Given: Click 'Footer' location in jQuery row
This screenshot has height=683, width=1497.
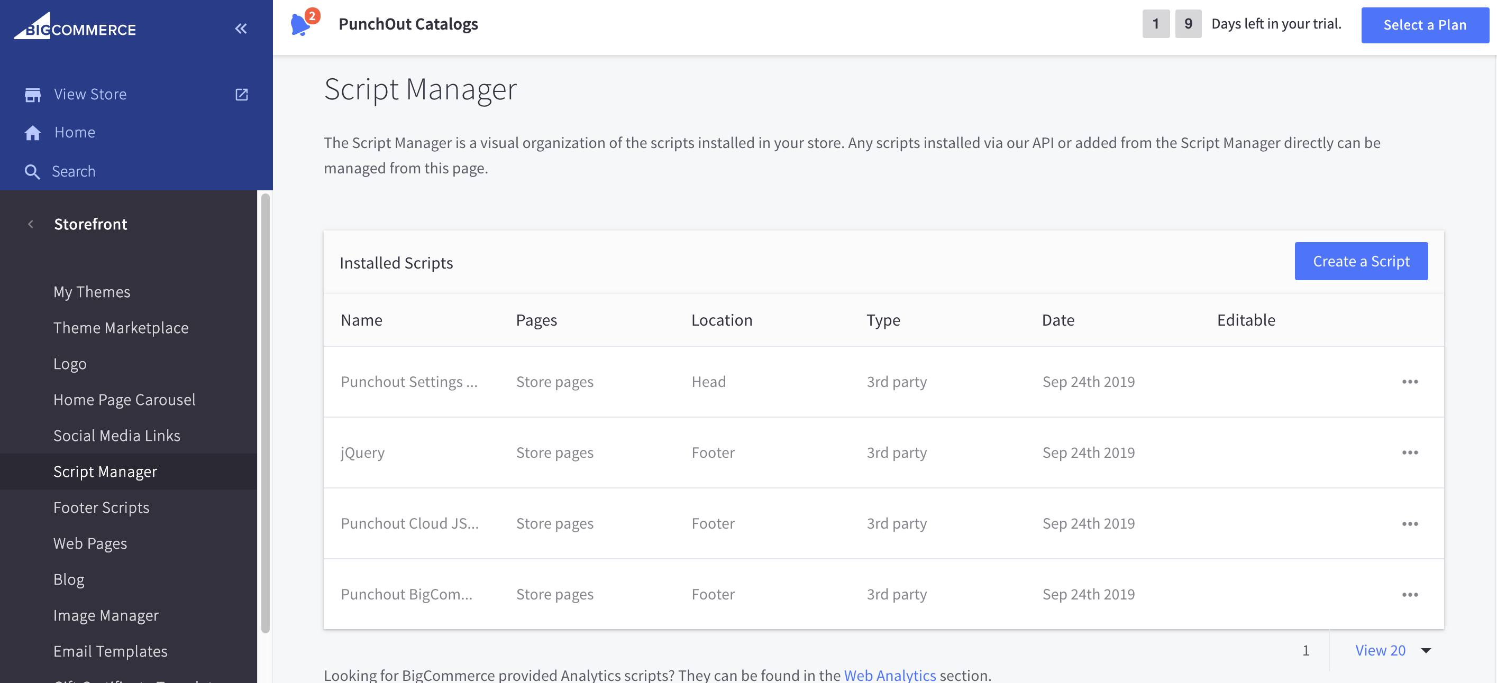Looking at the screenshot, I should (x=713, y=453).
